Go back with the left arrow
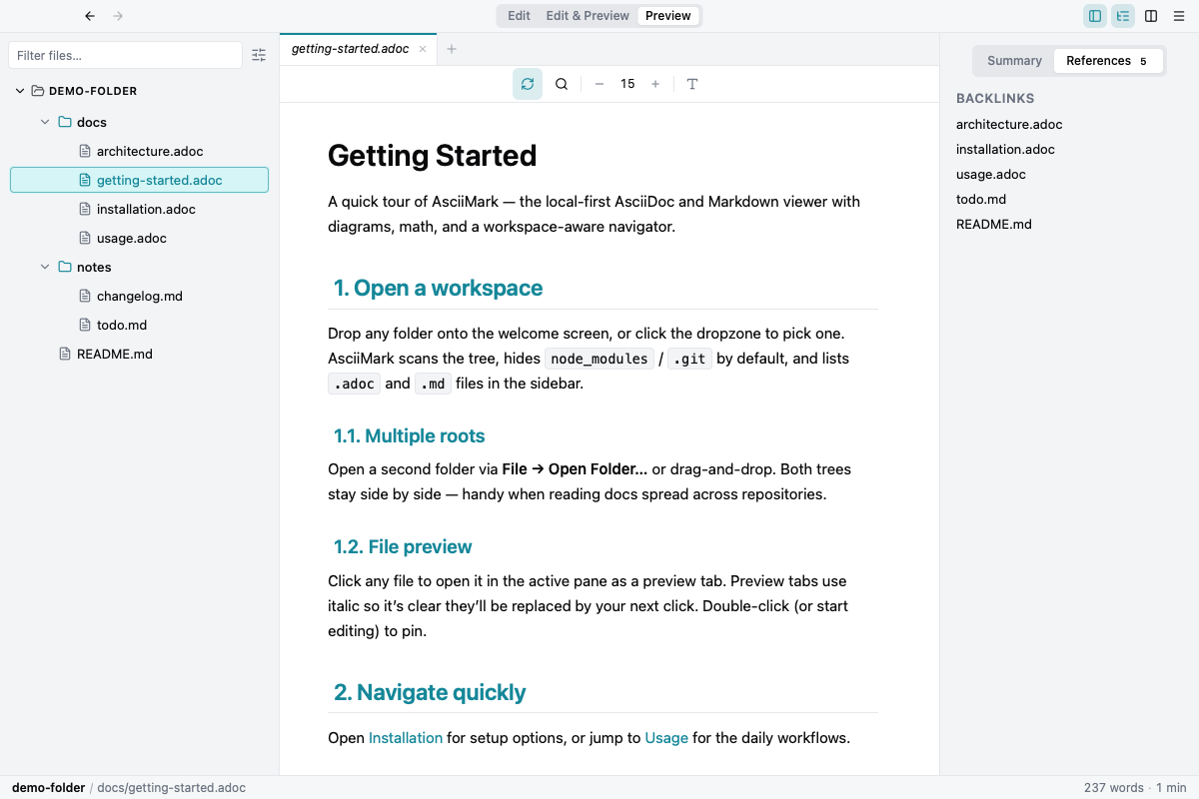The width and height of the screenshot is (1199, 799). [90, 16]
